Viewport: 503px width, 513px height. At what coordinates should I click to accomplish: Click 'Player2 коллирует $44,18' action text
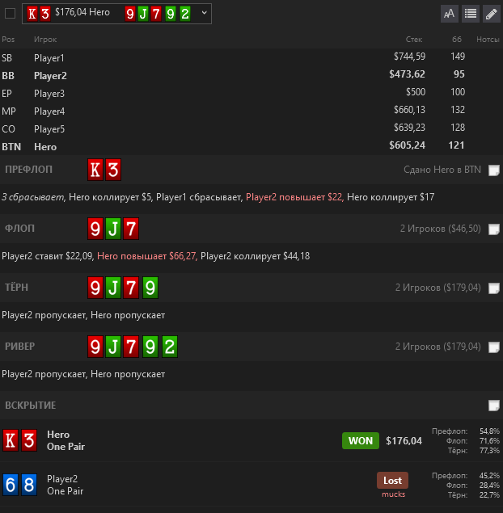[x=255, y=256]
